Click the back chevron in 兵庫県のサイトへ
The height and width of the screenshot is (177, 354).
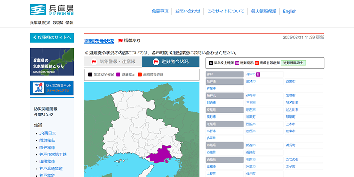coord(35,38)
